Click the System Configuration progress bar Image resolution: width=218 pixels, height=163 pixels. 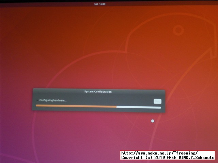coord(98,107)
